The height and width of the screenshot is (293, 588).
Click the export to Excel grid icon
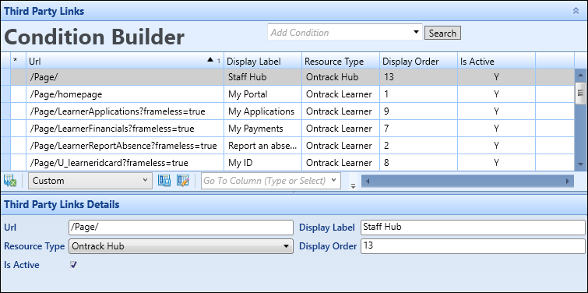tap(10, 181)
